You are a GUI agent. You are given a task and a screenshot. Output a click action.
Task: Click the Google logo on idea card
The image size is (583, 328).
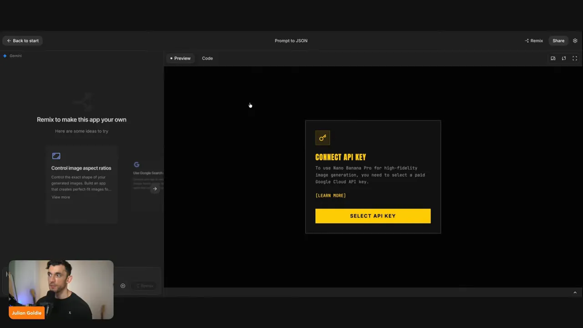137,164
